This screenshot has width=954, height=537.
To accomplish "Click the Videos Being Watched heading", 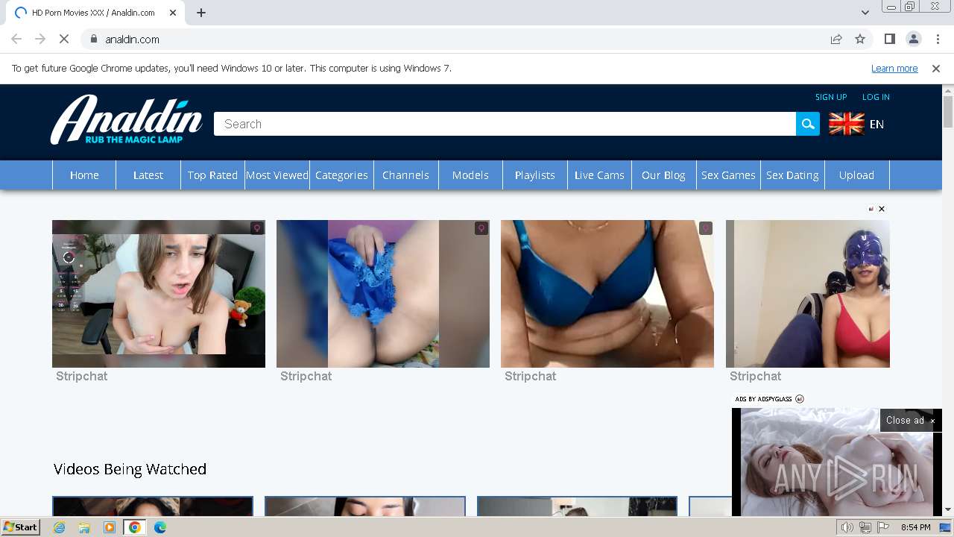I will coord(130,469).
